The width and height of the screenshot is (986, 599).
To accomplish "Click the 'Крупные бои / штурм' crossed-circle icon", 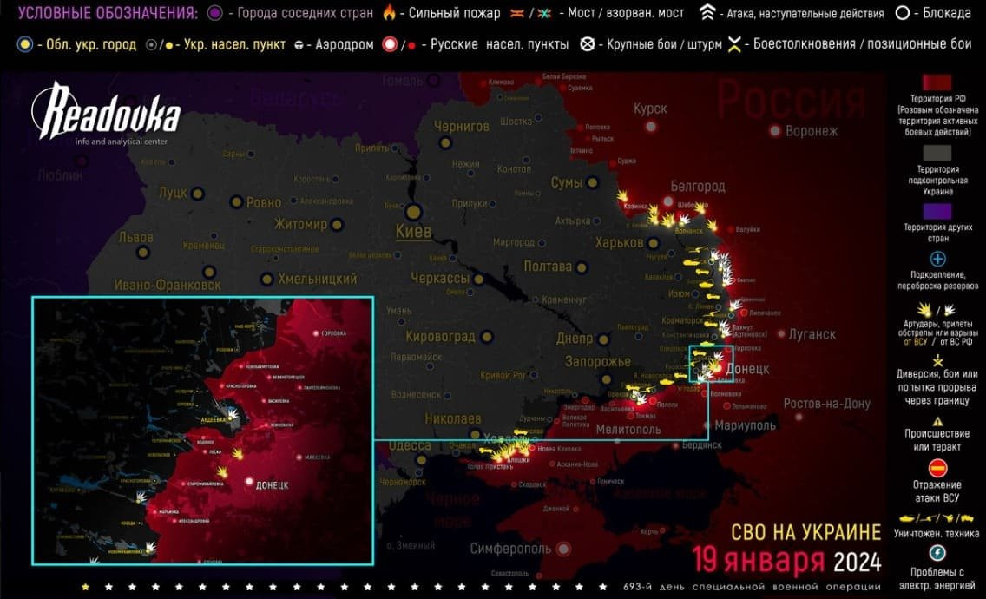I will 588,44.
